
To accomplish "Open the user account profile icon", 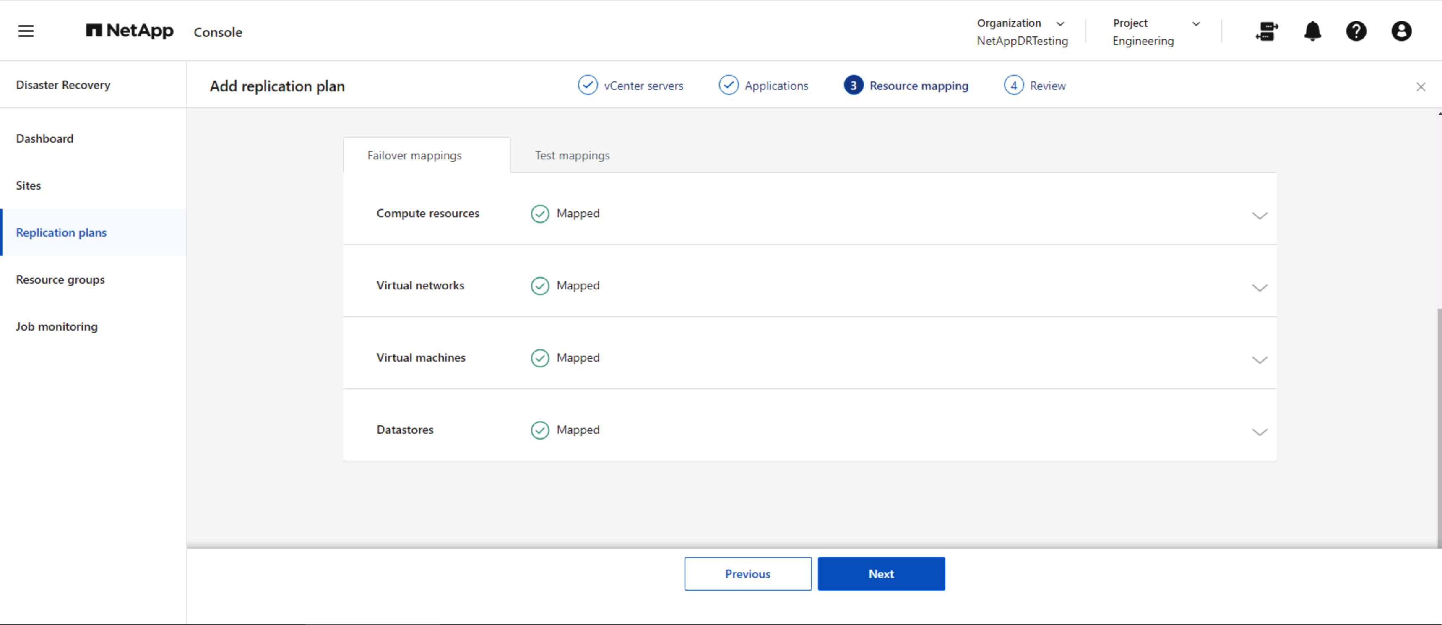I will pos(1400,31).
